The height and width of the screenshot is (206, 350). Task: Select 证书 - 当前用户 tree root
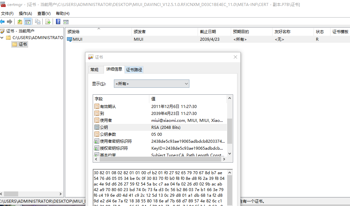pyautogui.click(x=20, y=31)
